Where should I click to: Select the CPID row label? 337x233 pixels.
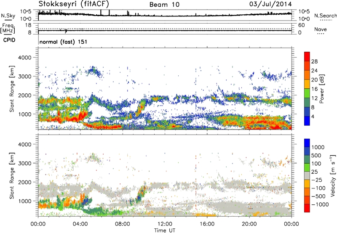(x=9, y=40)
